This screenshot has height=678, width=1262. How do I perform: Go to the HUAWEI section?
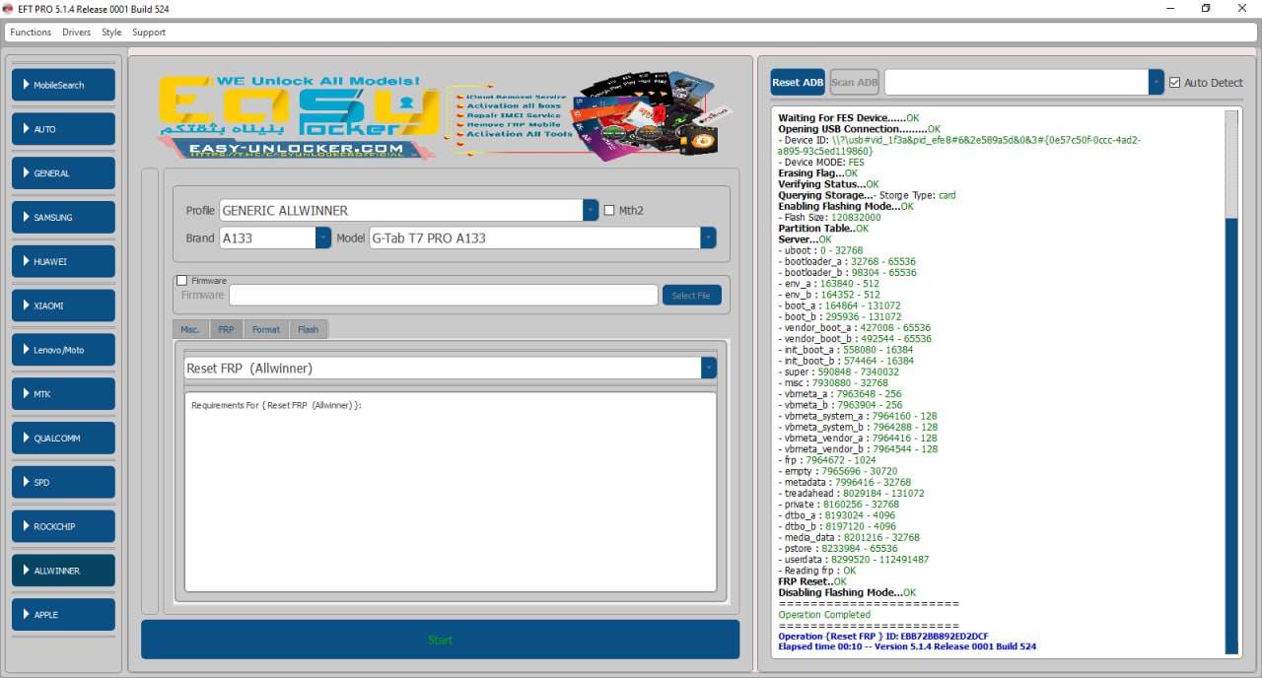[x=63, y=261]
